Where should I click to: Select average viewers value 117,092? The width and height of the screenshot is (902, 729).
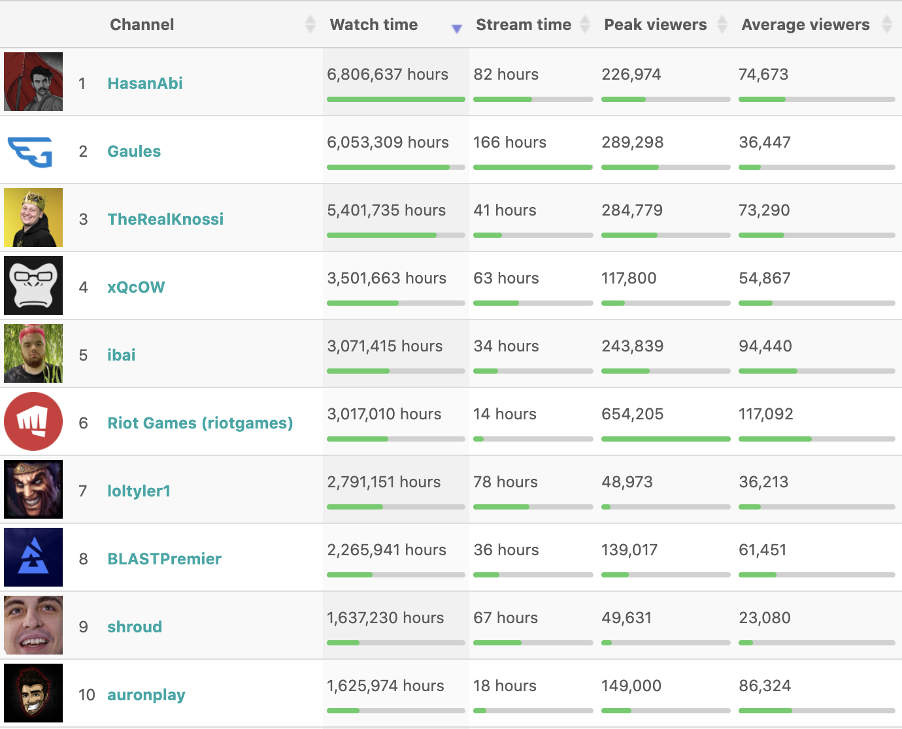pyautogui.click(x=766, y=414)
